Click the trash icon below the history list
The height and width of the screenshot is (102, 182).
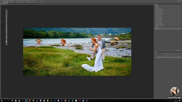point(180,51)
